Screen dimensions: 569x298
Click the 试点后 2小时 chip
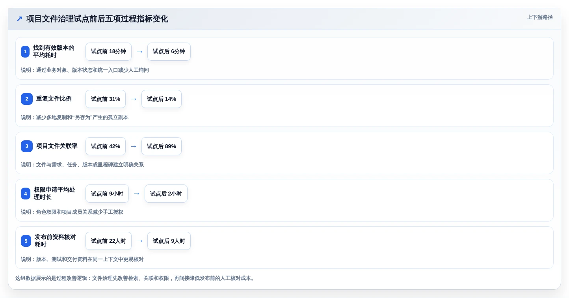tap(166, 194)
